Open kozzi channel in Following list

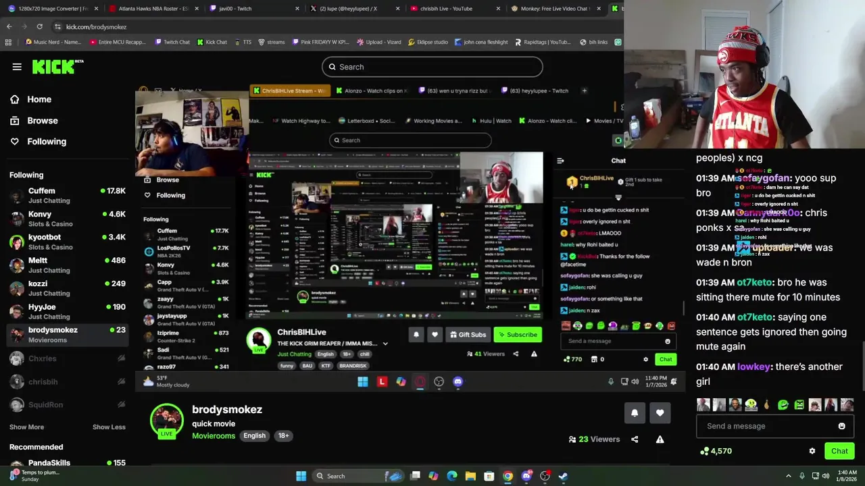68,288
